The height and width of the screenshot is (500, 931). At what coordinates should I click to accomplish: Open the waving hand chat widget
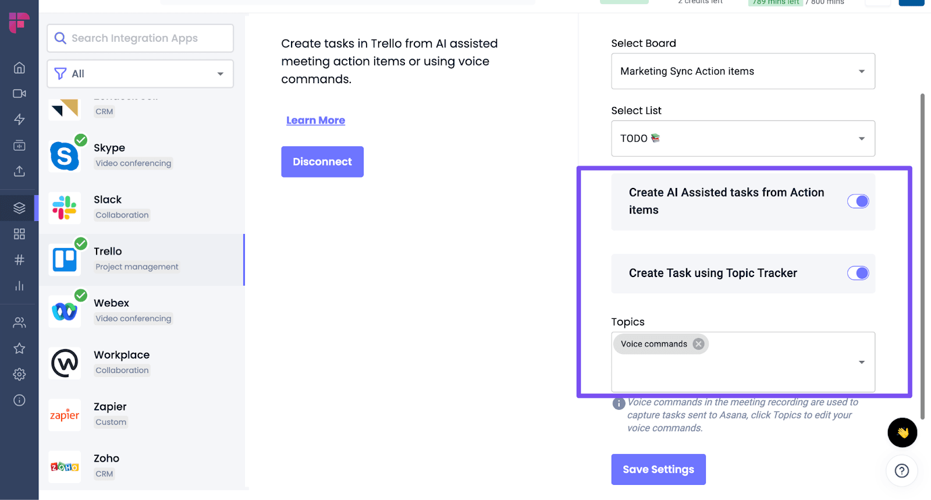pyautogui.click(x=902, y=432)
